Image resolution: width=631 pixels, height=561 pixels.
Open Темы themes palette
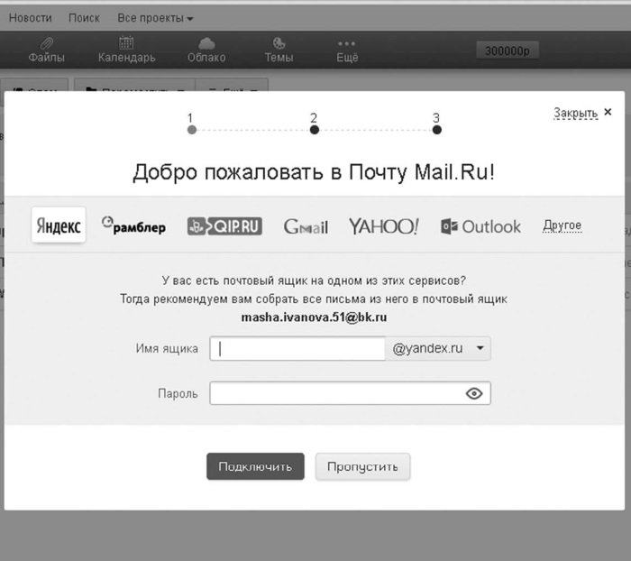[x=279, y=50]
